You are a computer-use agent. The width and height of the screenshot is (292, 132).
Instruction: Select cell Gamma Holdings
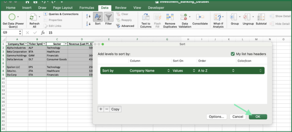[17, 55]
